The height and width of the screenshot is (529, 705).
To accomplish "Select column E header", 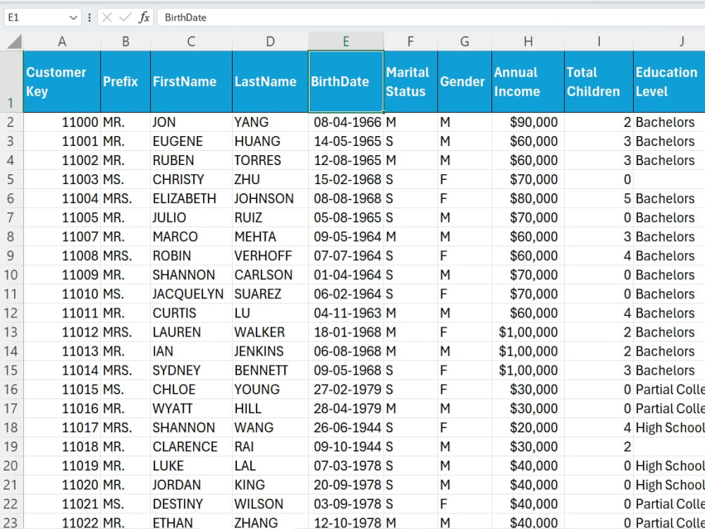I will coord(345,42).
